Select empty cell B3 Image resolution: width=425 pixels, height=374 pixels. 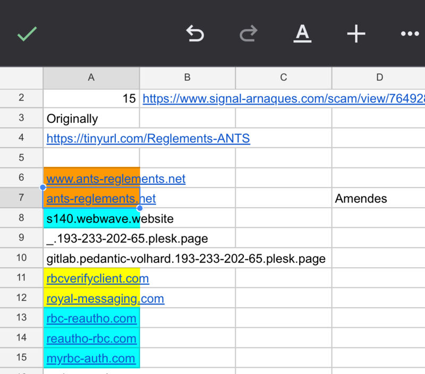(188, 118)
